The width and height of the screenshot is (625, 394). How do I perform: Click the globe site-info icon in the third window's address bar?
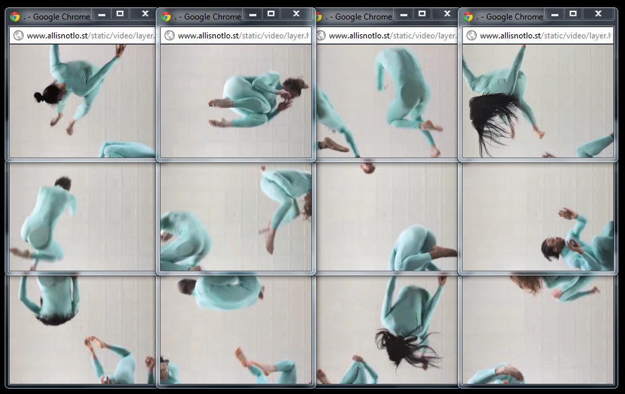(x=320, y=36)
